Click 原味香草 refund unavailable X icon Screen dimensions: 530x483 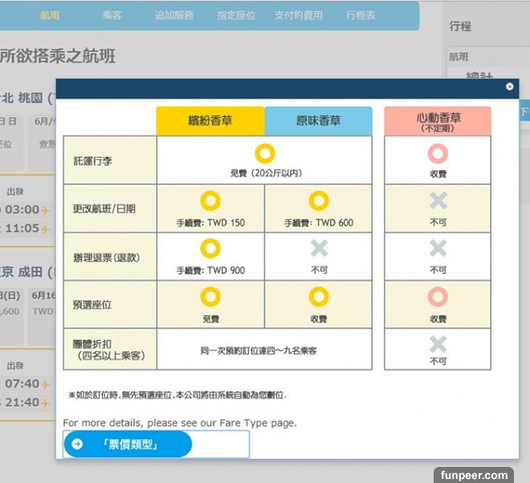319,249
